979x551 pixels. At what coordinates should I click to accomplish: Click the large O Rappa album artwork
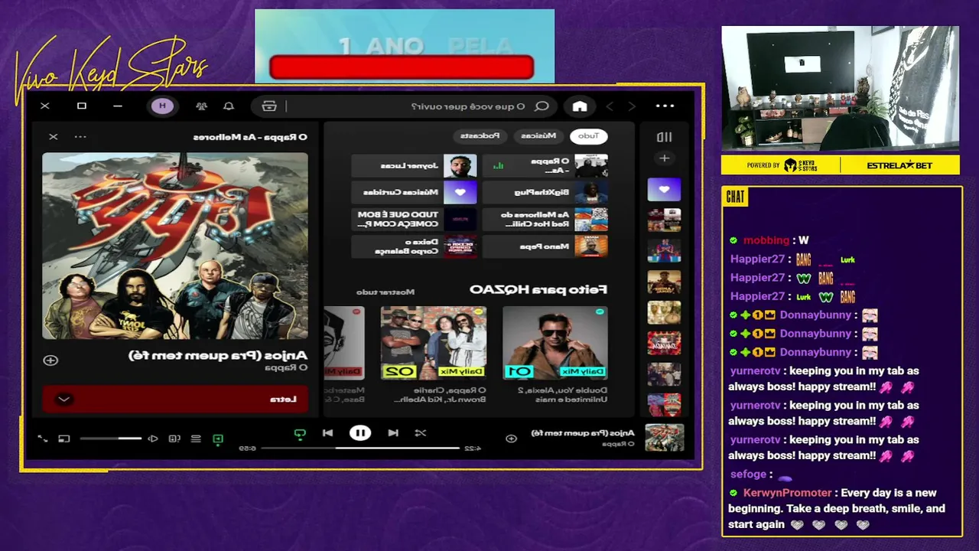click(175, 246)
